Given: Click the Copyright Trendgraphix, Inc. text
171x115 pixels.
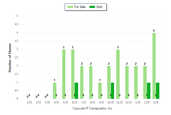Looking at the screenshot, I should (93, 109).
